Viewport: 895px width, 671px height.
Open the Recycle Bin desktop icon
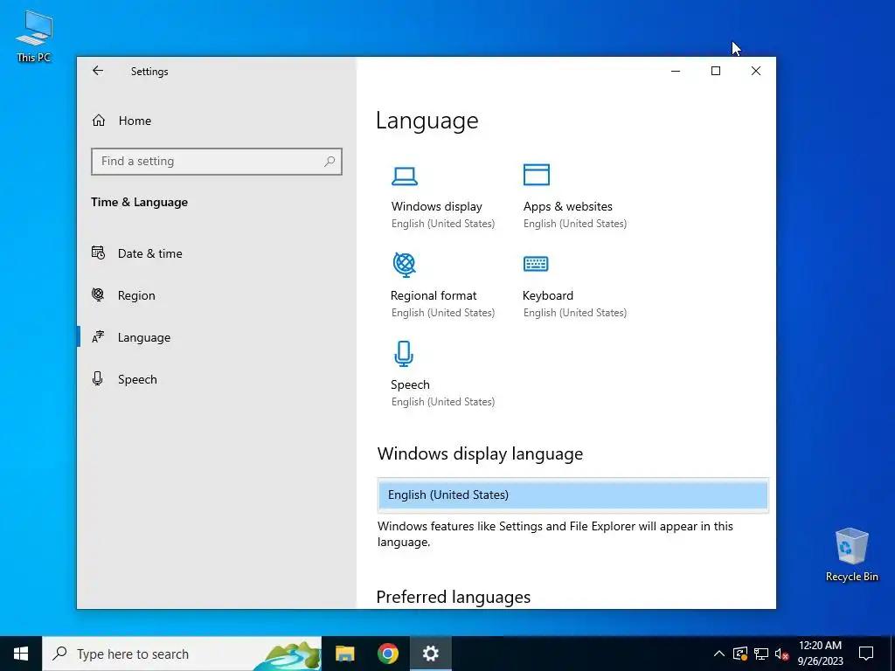(x=851, y=555)
